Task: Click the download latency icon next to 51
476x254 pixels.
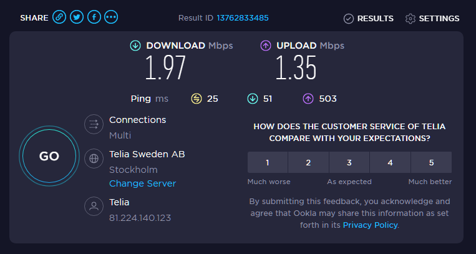Action: (253, 99)
